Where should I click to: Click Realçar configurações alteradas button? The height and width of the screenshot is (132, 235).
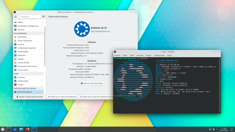30,97
